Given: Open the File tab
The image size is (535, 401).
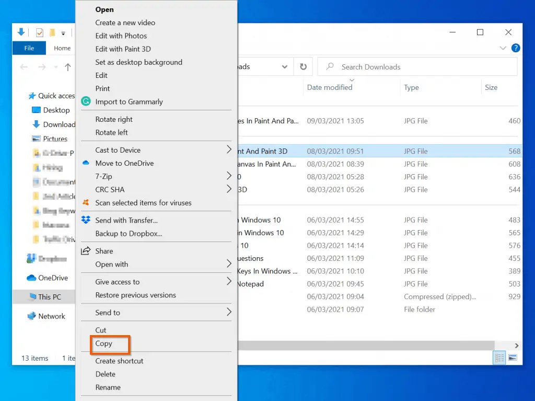Looking at the screenshot, I should (x=29, y=48).
